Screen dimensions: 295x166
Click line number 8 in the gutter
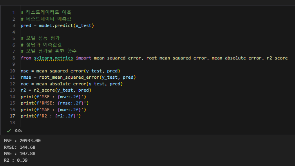pyautogui.click(x=14, y=58)
